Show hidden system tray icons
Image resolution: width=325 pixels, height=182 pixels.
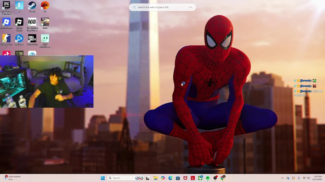(x=282, y=178)
